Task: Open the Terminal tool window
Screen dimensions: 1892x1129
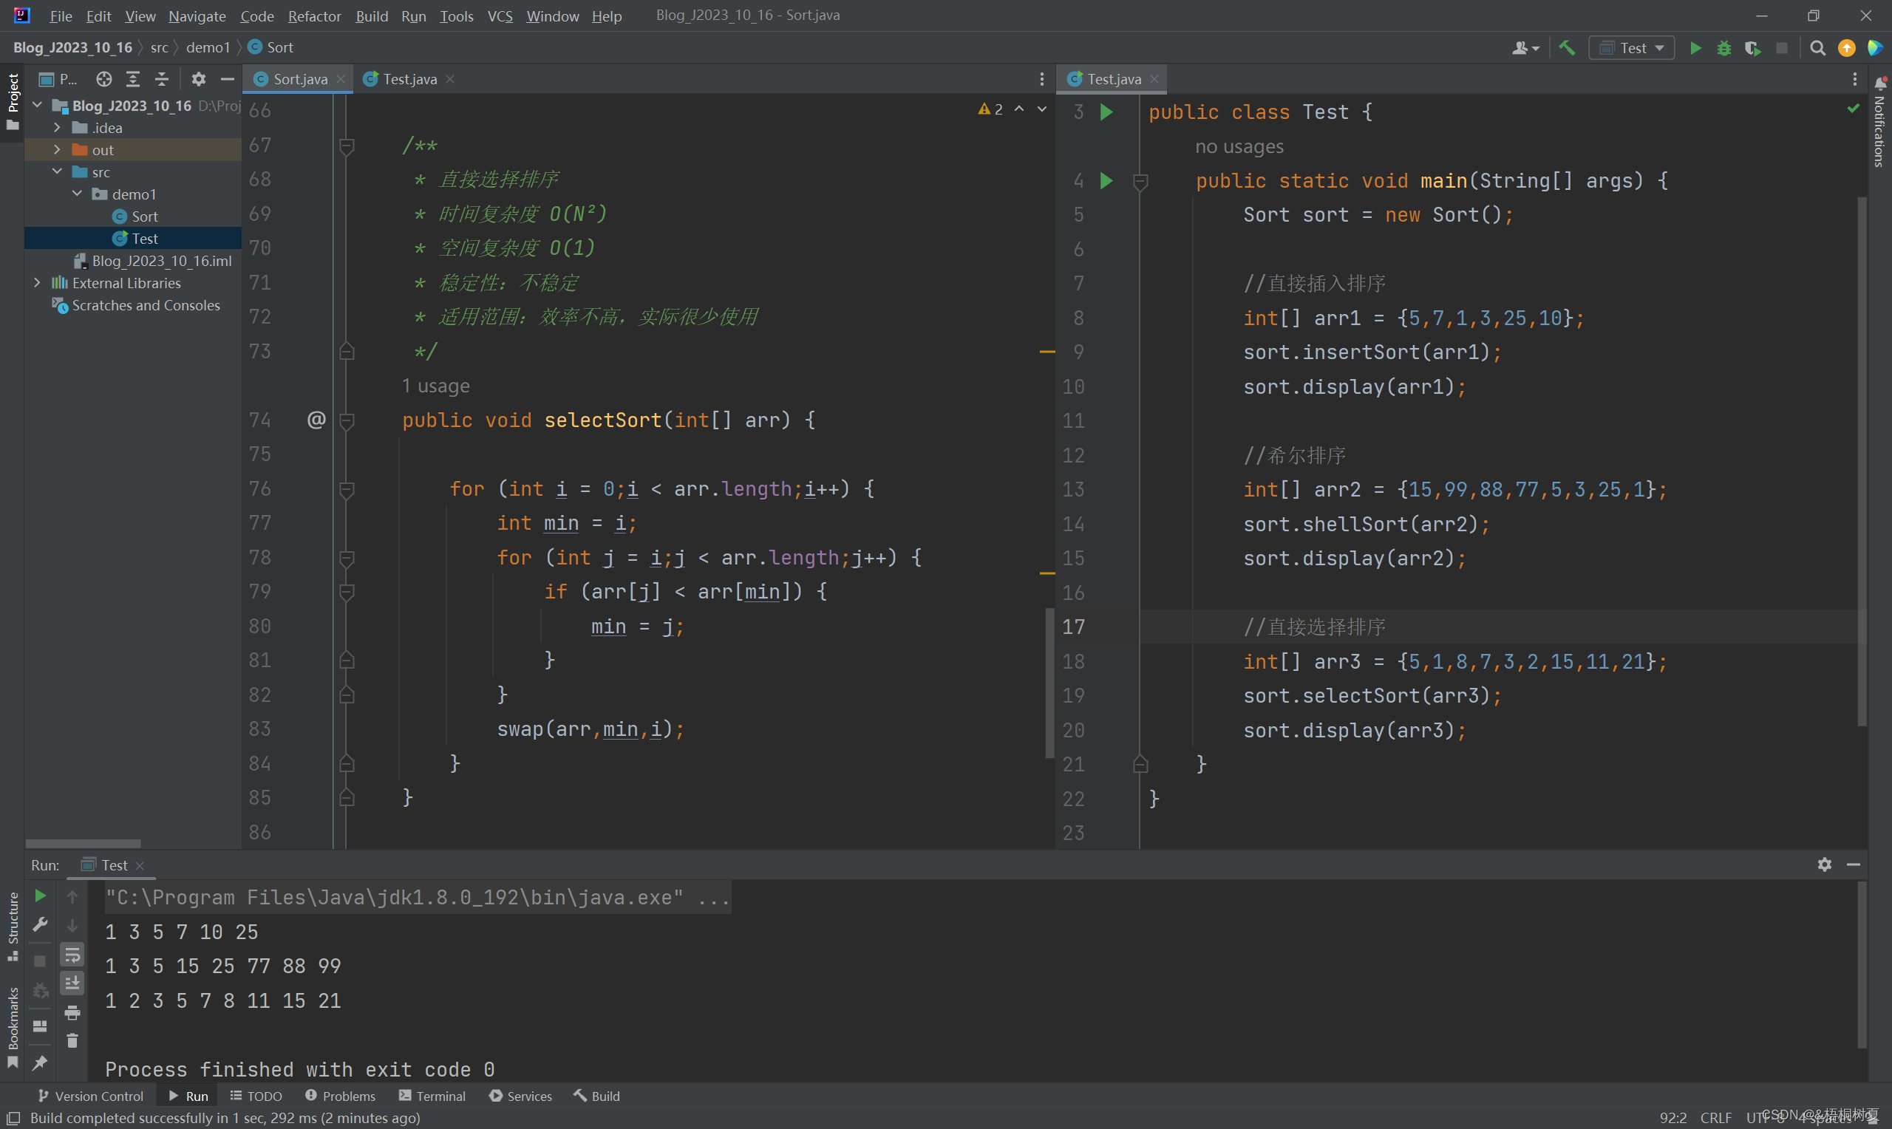Action: (x=432, y=1096)
